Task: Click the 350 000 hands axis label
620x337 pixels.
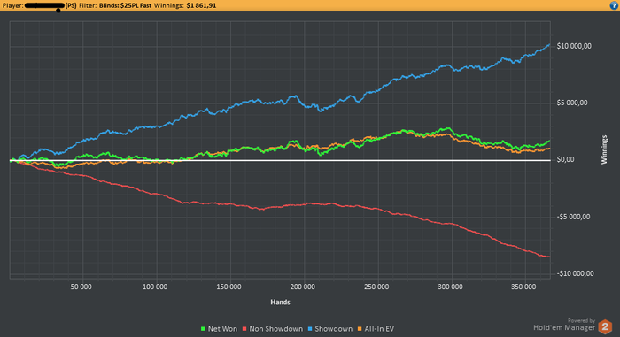Action: (523, 287)
